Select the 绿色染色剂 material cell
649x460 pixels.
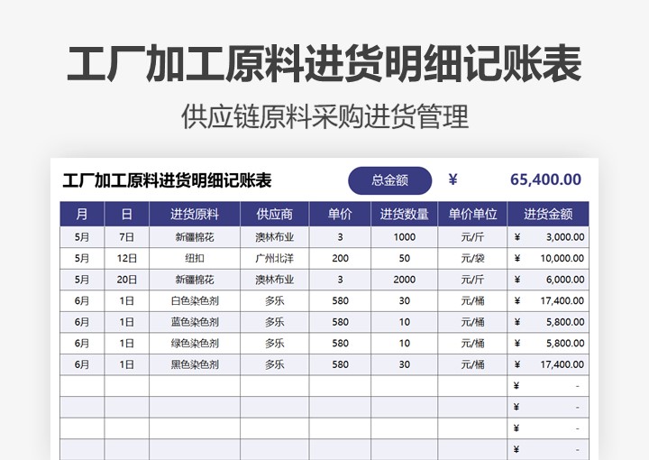[x=195, y=344]
